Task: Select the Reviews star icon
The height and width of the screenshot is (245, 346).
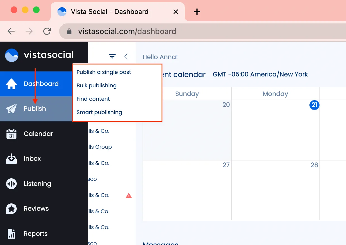Action: 11,208
